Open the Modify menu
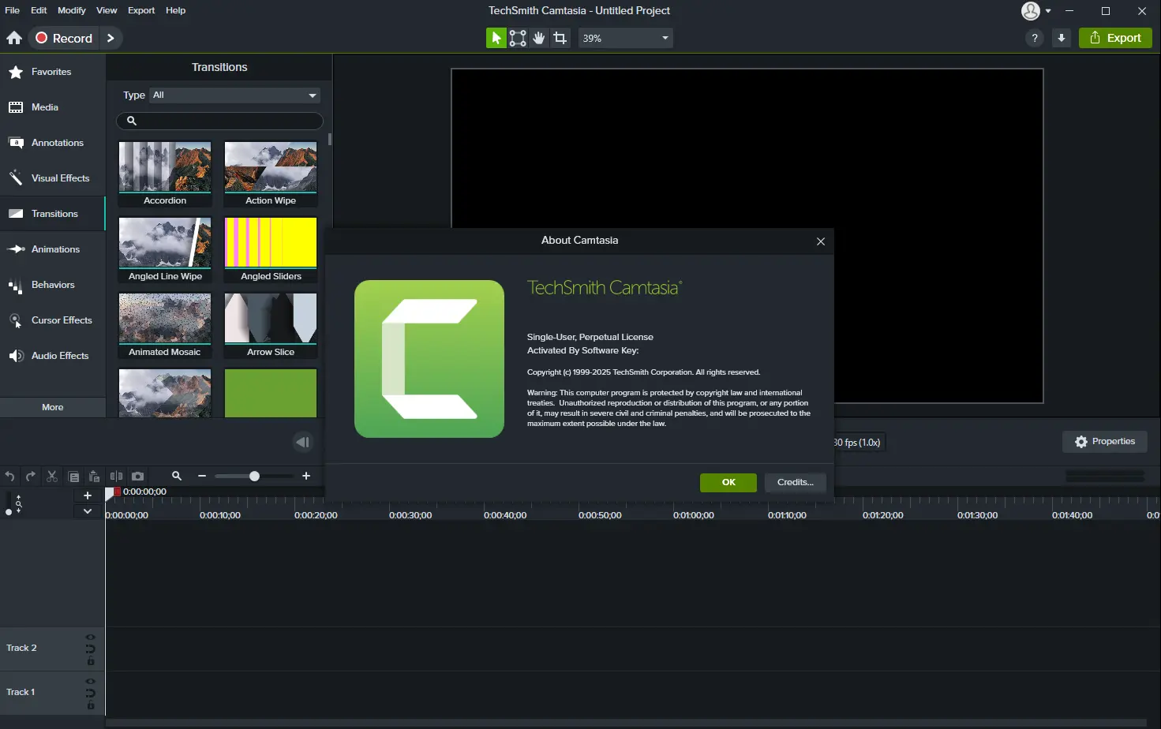The width and height of the screenshot is (1161, 729). coord(71,10)
